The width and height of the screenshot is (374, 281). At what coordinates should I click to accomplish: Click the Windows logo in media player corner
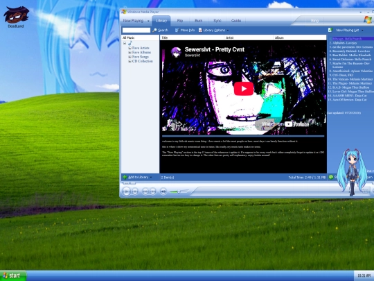[368, 20]
